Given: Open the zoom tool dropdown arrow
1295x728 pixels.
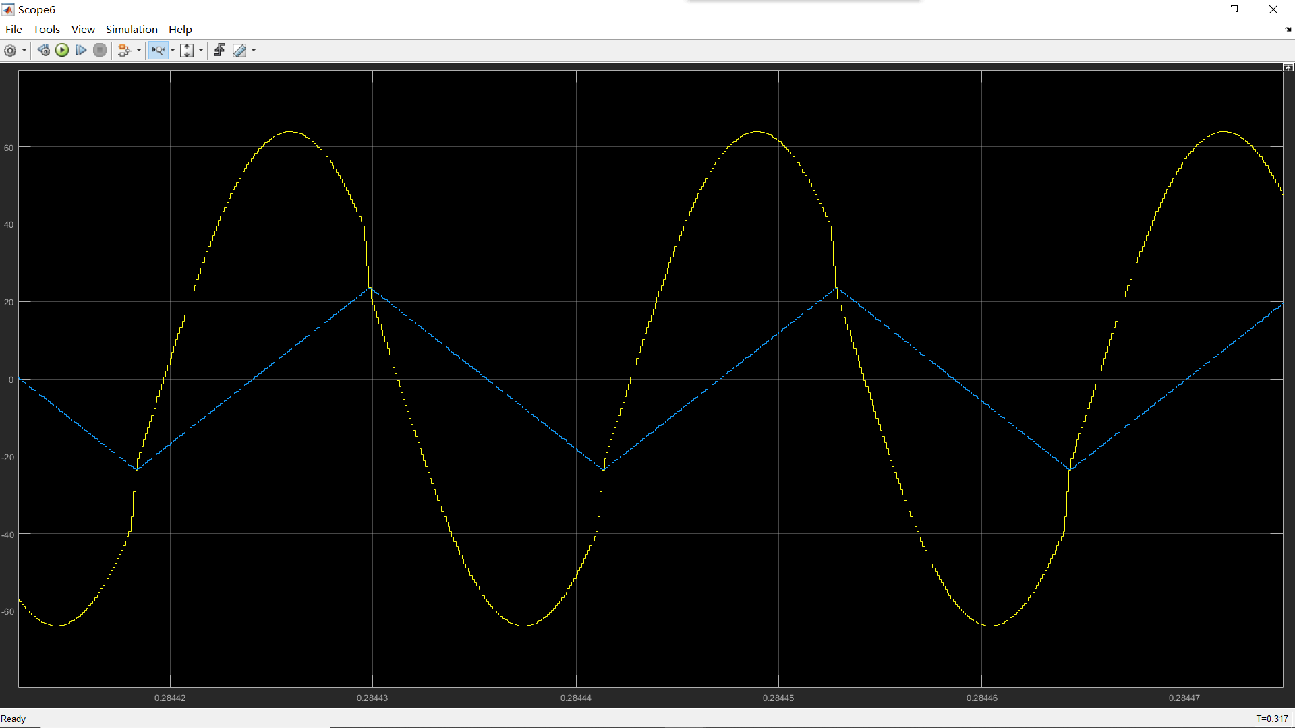Looking at the screenshot, I should pos(173,51).
